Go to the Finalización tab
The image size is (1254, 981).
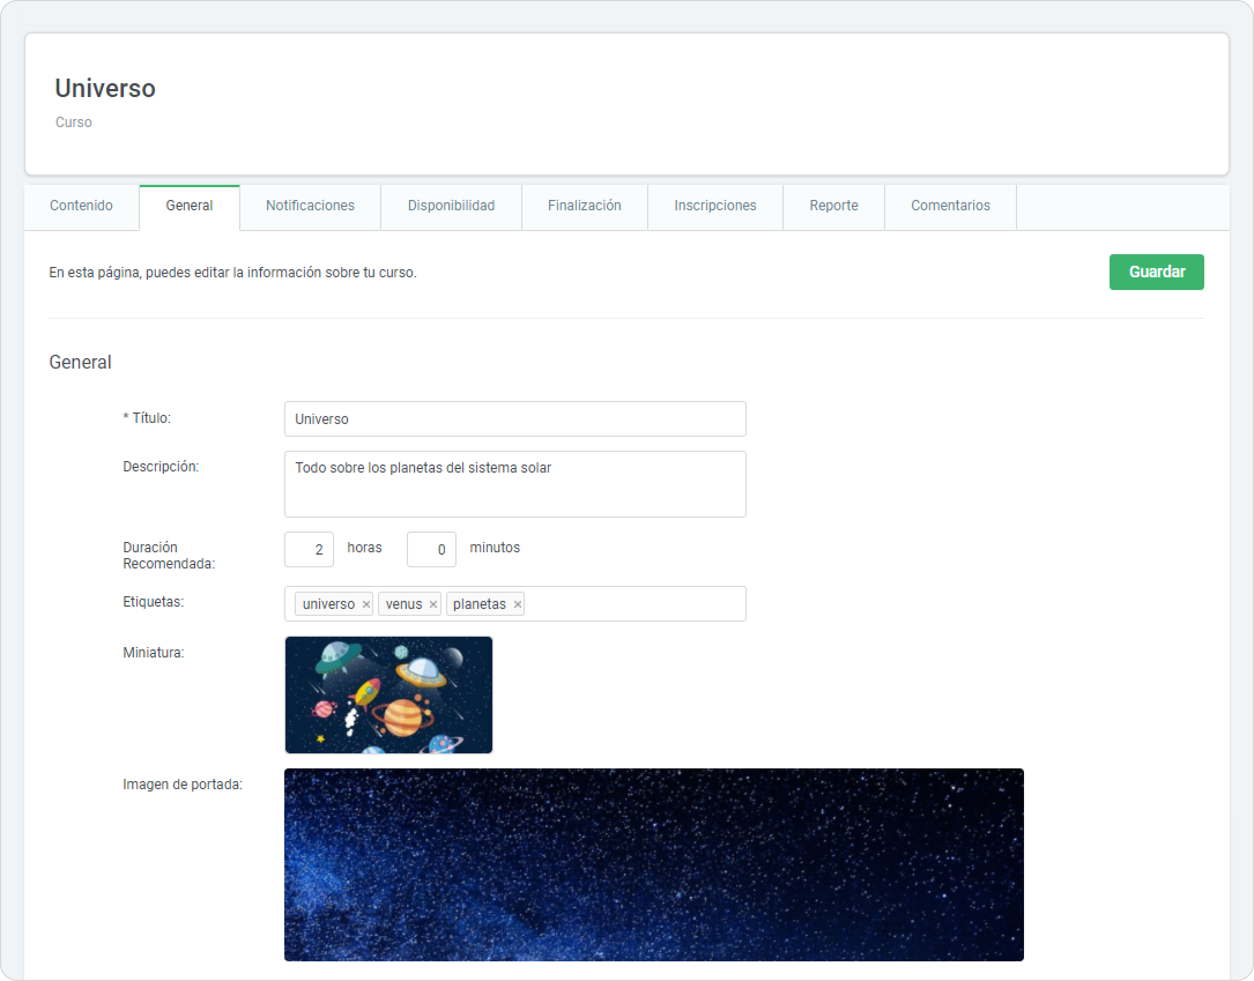(584, 206)
